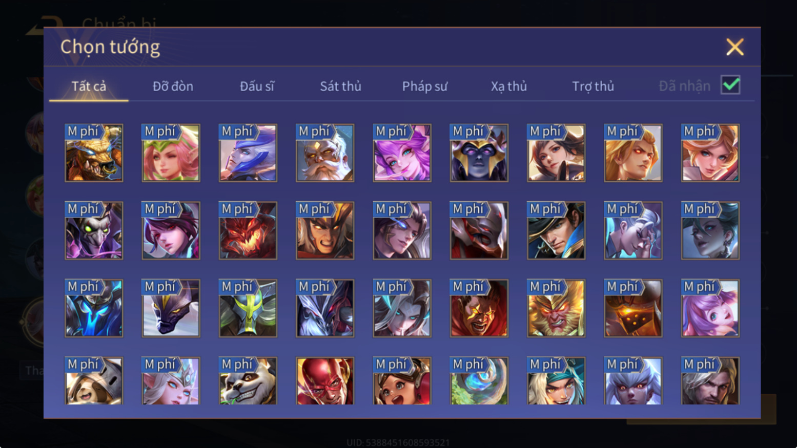Select the panda hero portrait
The image size is (797, 448).
coord(248,381)
